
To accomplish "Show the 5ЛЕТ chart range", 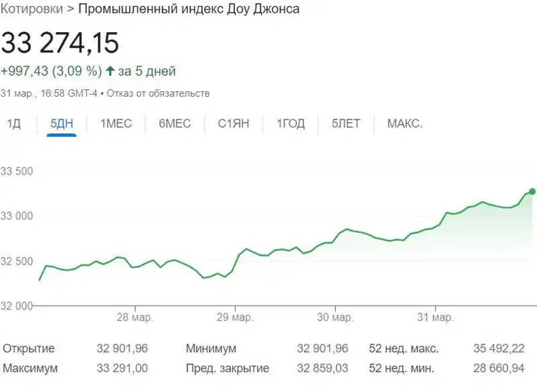I will pyautogui.click(x=346, y=124).
